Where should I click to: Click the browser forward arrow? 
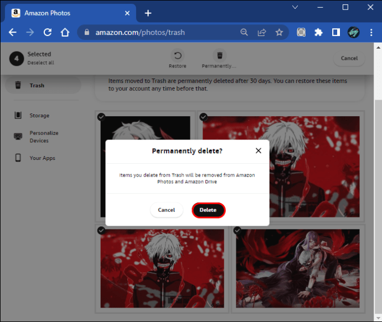tap(30, 32)
